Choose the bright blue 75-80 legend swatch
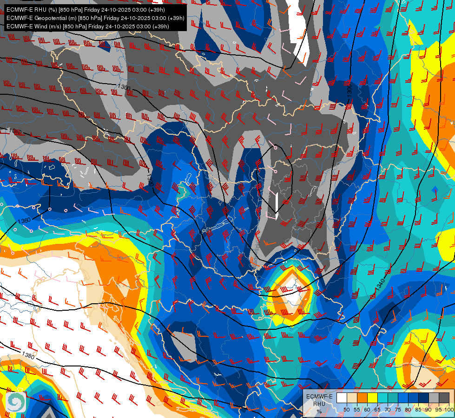Image resolution: width=455 pixels, height=418 pixels. [403, 398]
